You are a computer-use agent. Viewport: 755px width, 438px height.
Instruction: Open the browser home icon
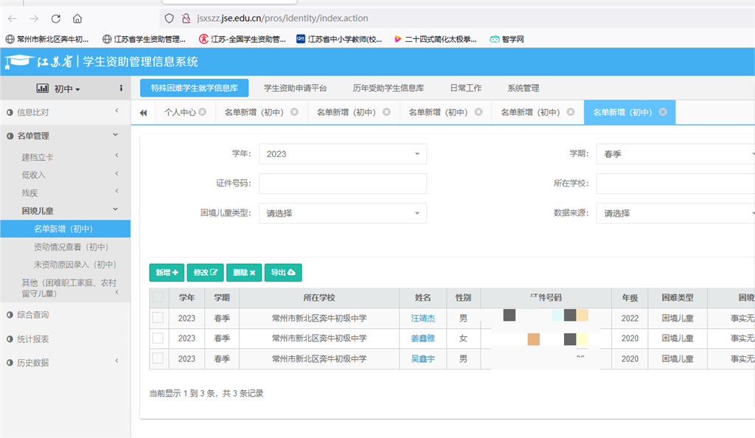click(x=77, y=18)
